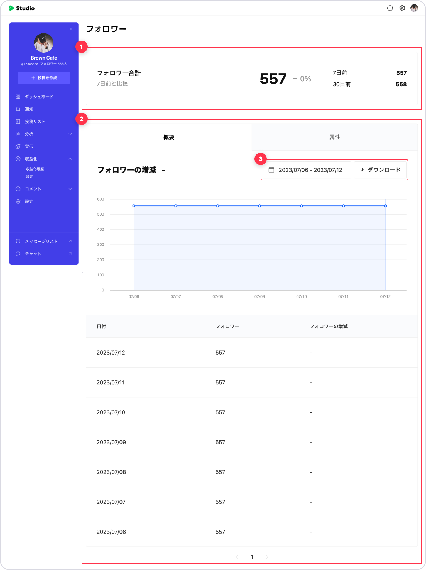Collapse the 収益化 menu chevron
426x570 pixels.
pos(70,159)
